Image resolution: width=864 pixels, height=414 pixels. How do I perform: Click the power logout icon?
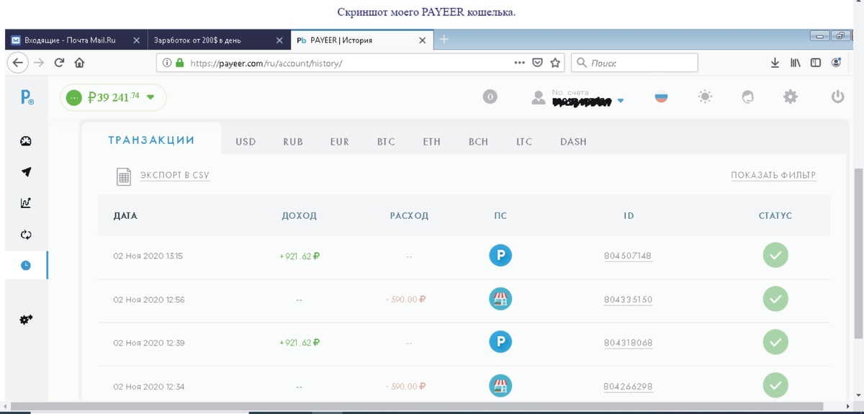pyautogui.click(x=837, y=96)
